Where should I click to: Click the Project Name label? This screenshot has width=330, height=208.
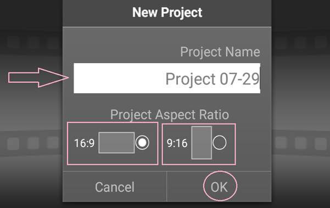click(x=220, y=52)
